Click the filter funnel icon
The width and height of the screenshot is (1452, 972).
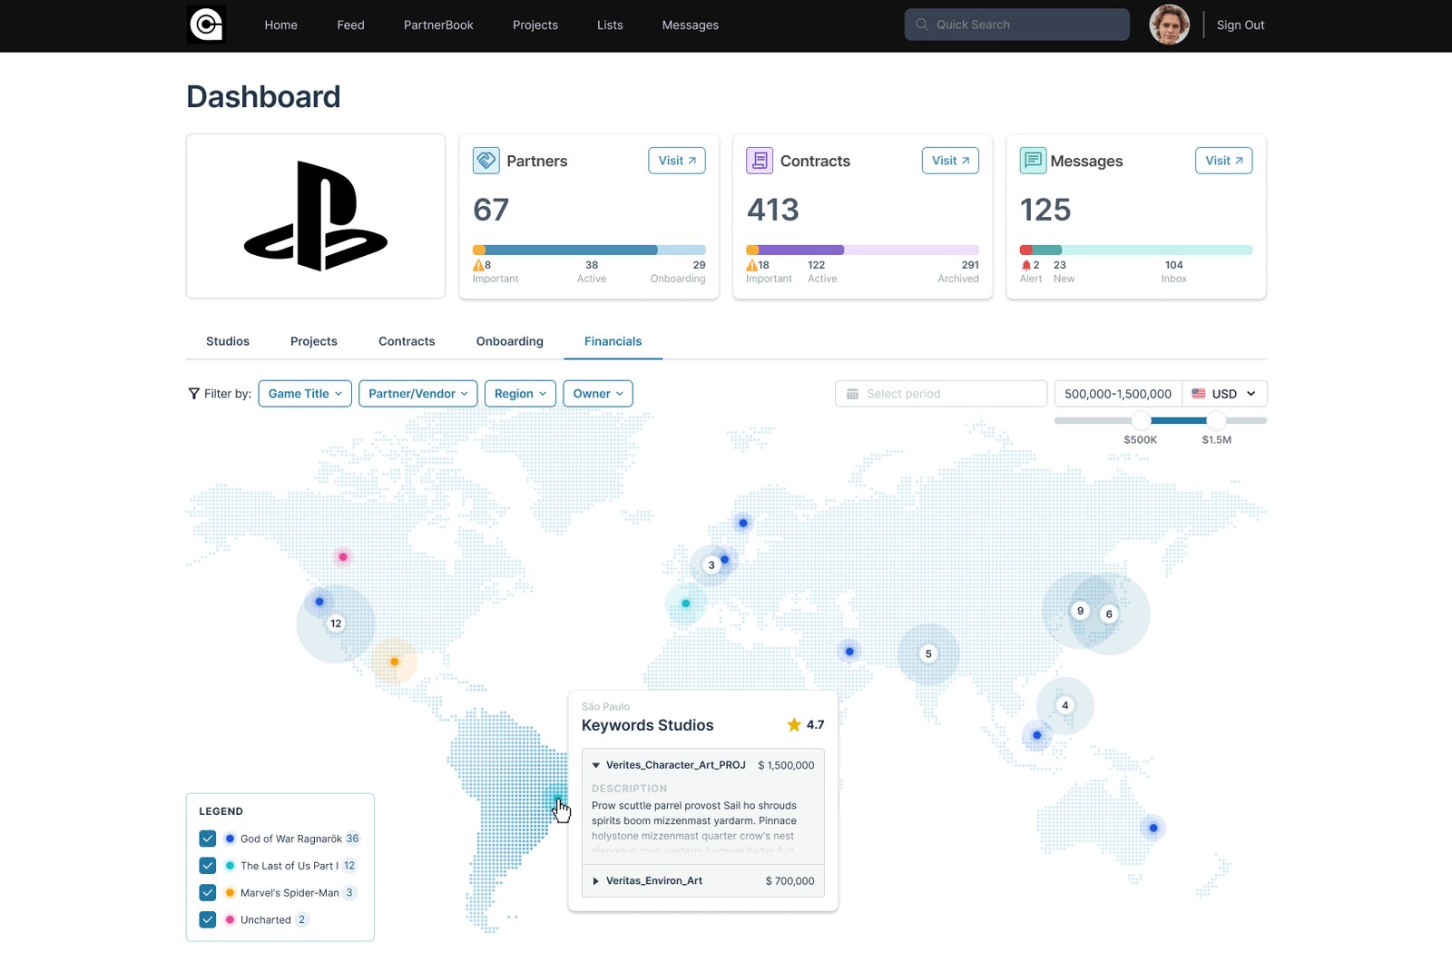pyautogui.click(x=193, y=394)
